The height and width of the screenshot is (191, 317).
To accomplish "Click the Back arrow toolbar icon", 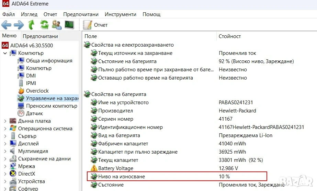I will pos(7,25).
